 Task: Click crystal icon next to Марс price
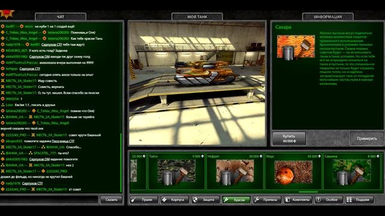point(319,156)
